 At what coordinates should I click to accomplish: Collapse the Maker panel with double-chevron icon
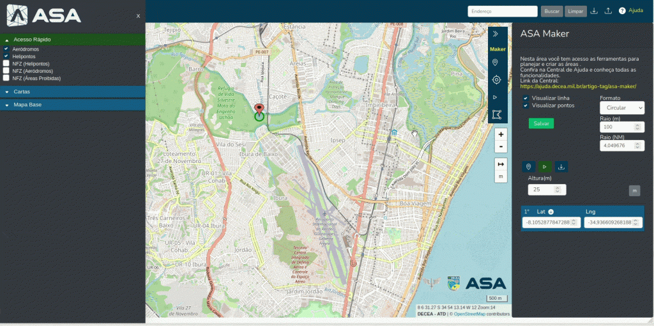(495, 34)
